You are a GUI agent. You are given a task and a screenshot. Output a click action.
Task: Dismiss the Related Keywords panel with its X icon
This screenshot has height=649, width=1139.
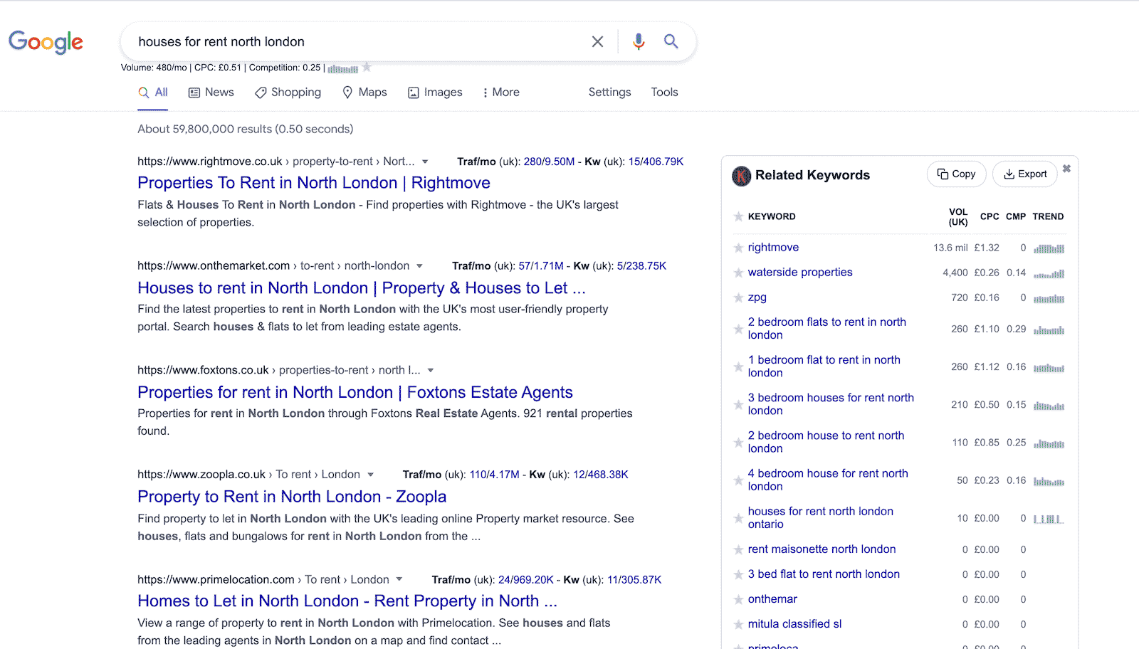(x=1066, y=169)
